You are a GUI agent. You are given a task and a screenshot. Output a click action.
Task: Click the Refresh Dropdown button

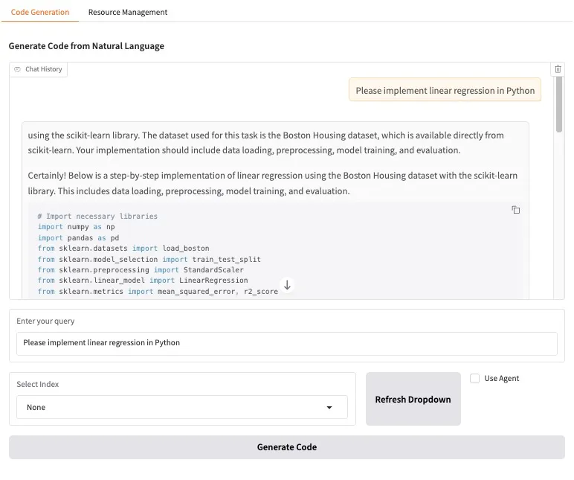[x=413, y=400]
